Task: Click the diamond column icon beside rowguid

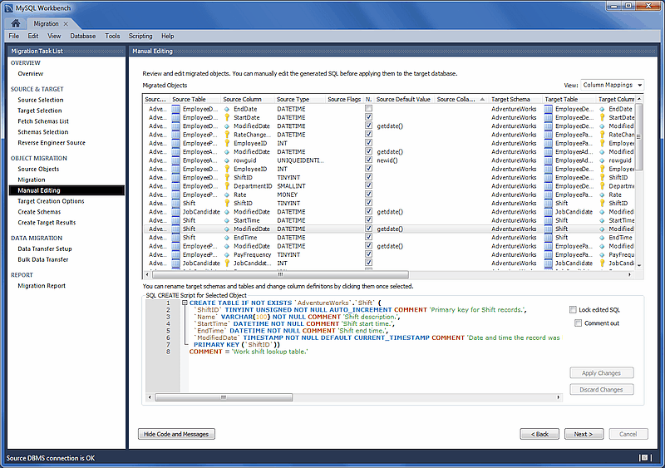Action: tap(227, 160)
